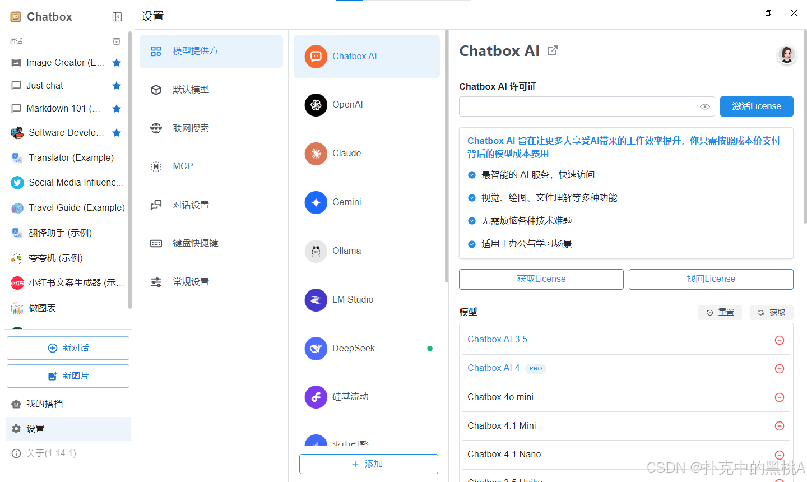Select the 硅基流动 provider icon

316,397
